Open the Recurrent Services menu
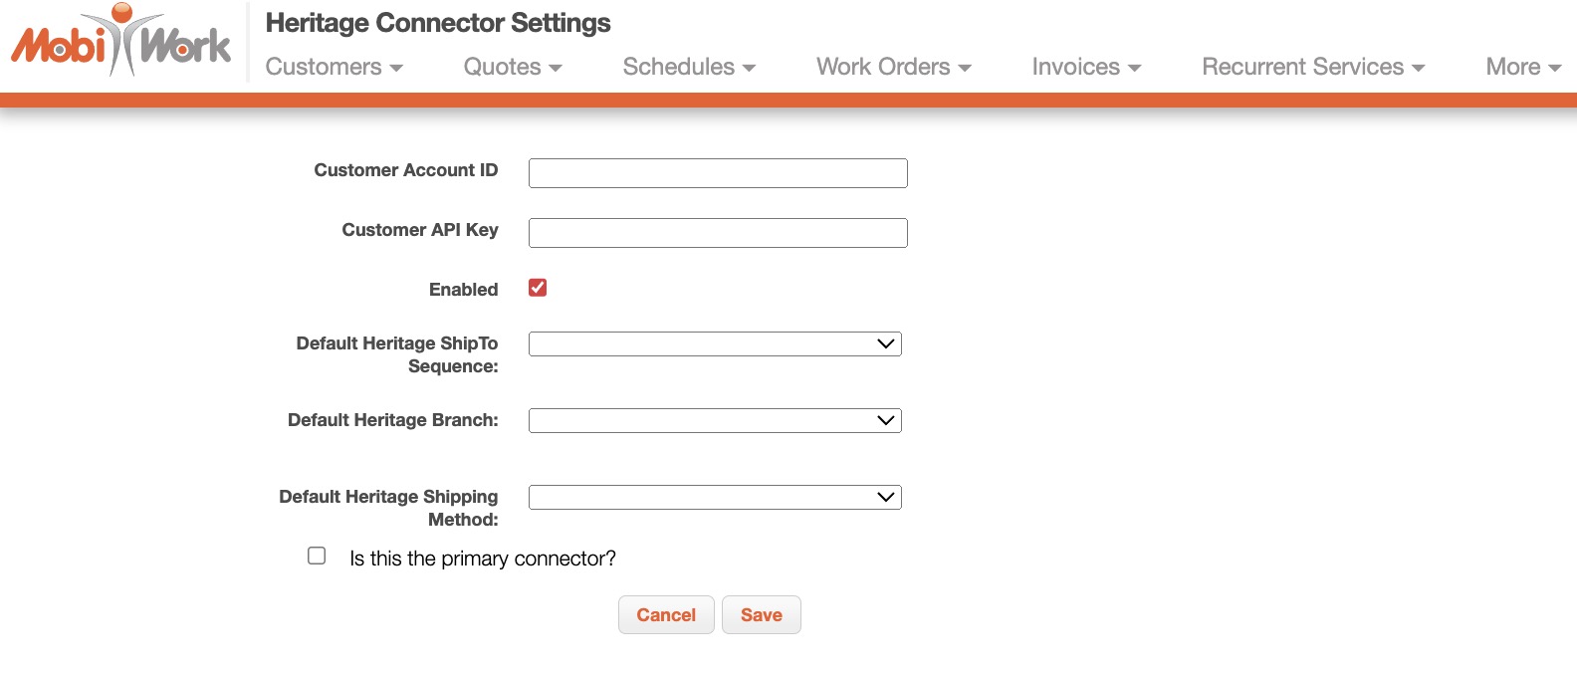The width and height of the screenshot is (1577, 675). click(1313, 67)
